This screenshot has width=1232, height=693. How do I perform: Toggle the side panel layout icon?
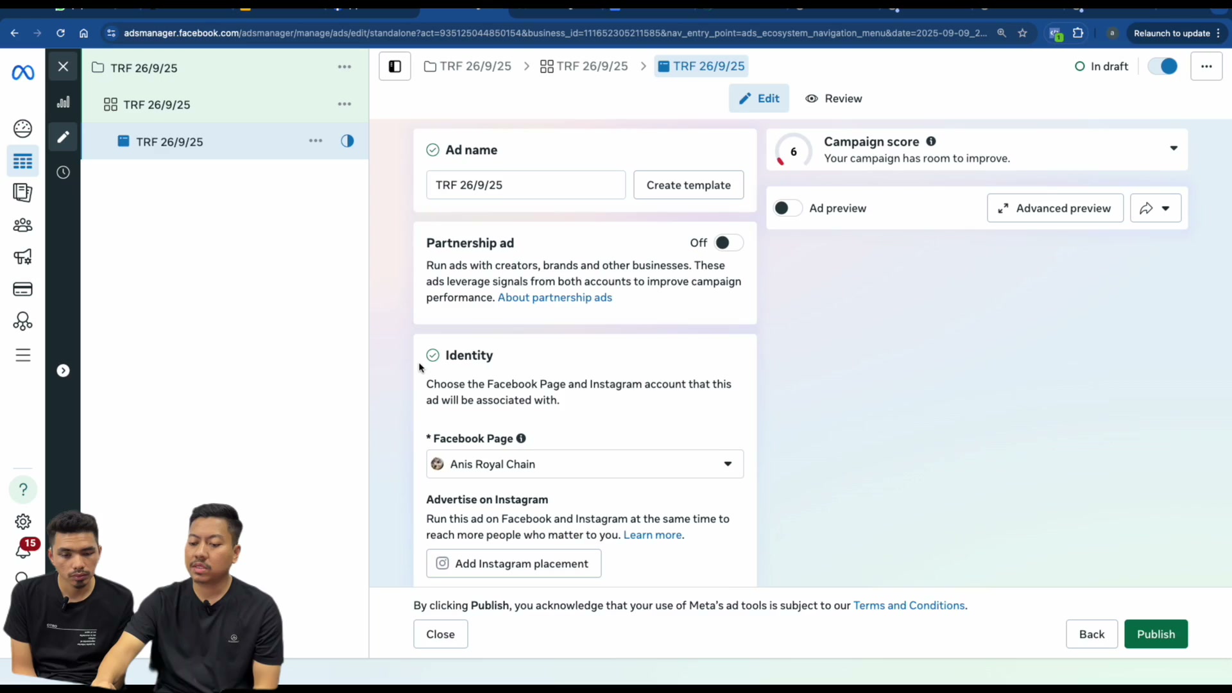395,67
